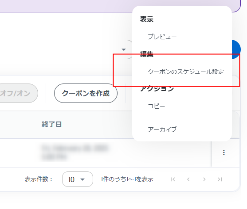Screen dimensions: 247x209
Task: Open the 表示件数 dropdown showing 10
Action: click(x=78, y=179)
